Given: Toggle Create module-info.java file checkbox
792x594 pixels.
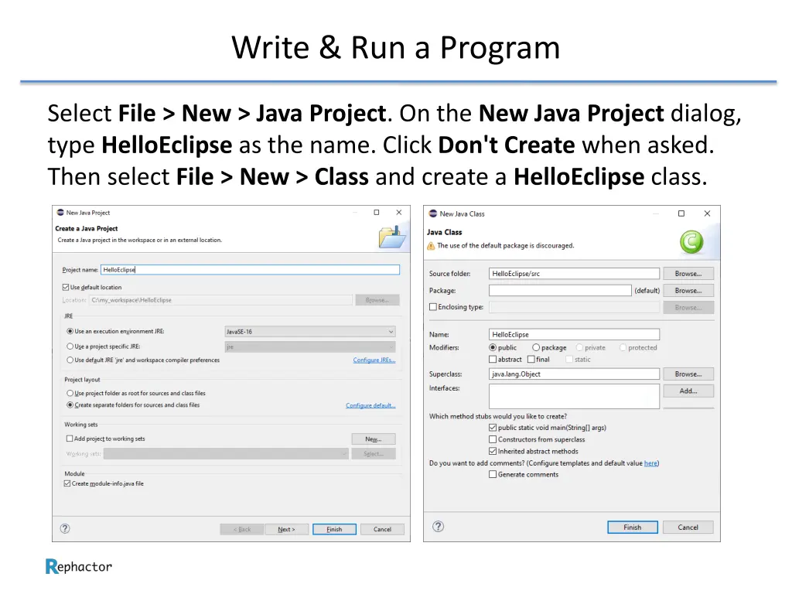Looking at the screenshot, I should pos(67,483).
